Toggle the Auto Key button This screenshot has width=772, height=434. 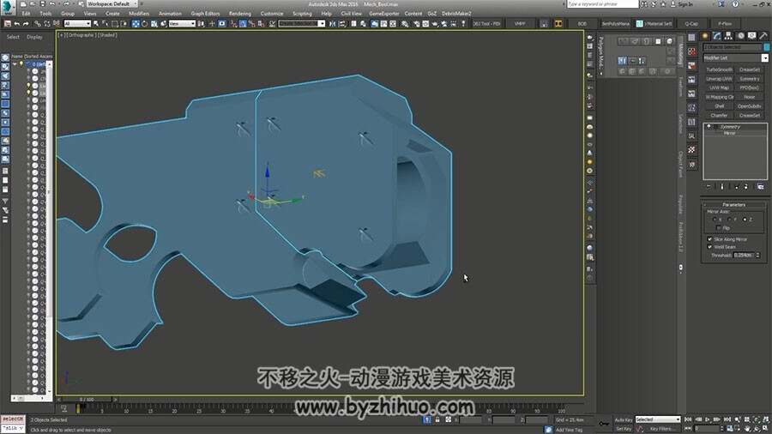[624, 419]
